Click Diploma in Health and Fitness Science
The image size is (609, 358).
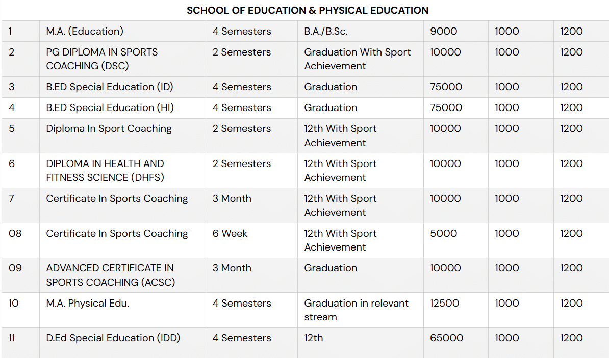point(105,170)
